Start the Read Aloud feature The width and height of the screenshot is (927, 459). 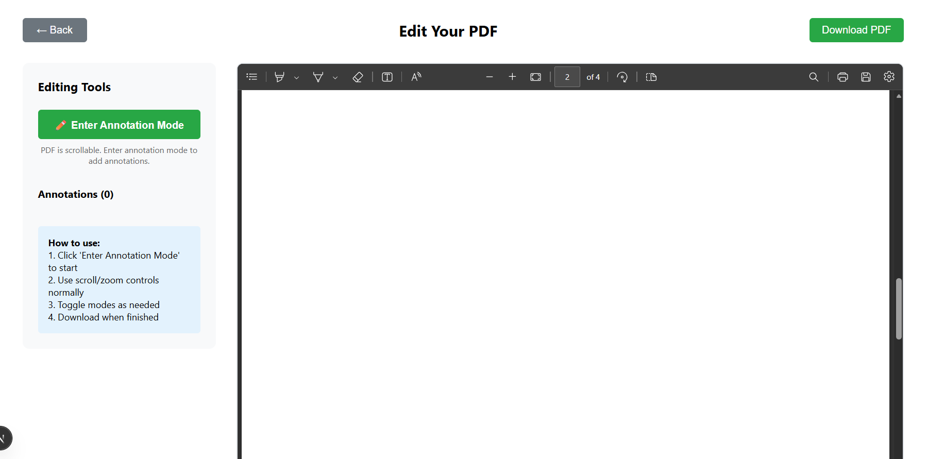pyautogui.click(x=416, y=77)
